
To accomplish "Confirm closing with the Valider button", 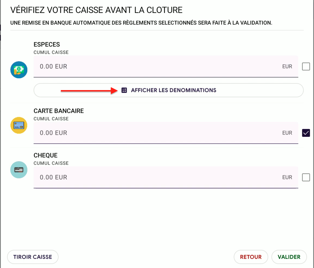I will (x=289, y=257).
